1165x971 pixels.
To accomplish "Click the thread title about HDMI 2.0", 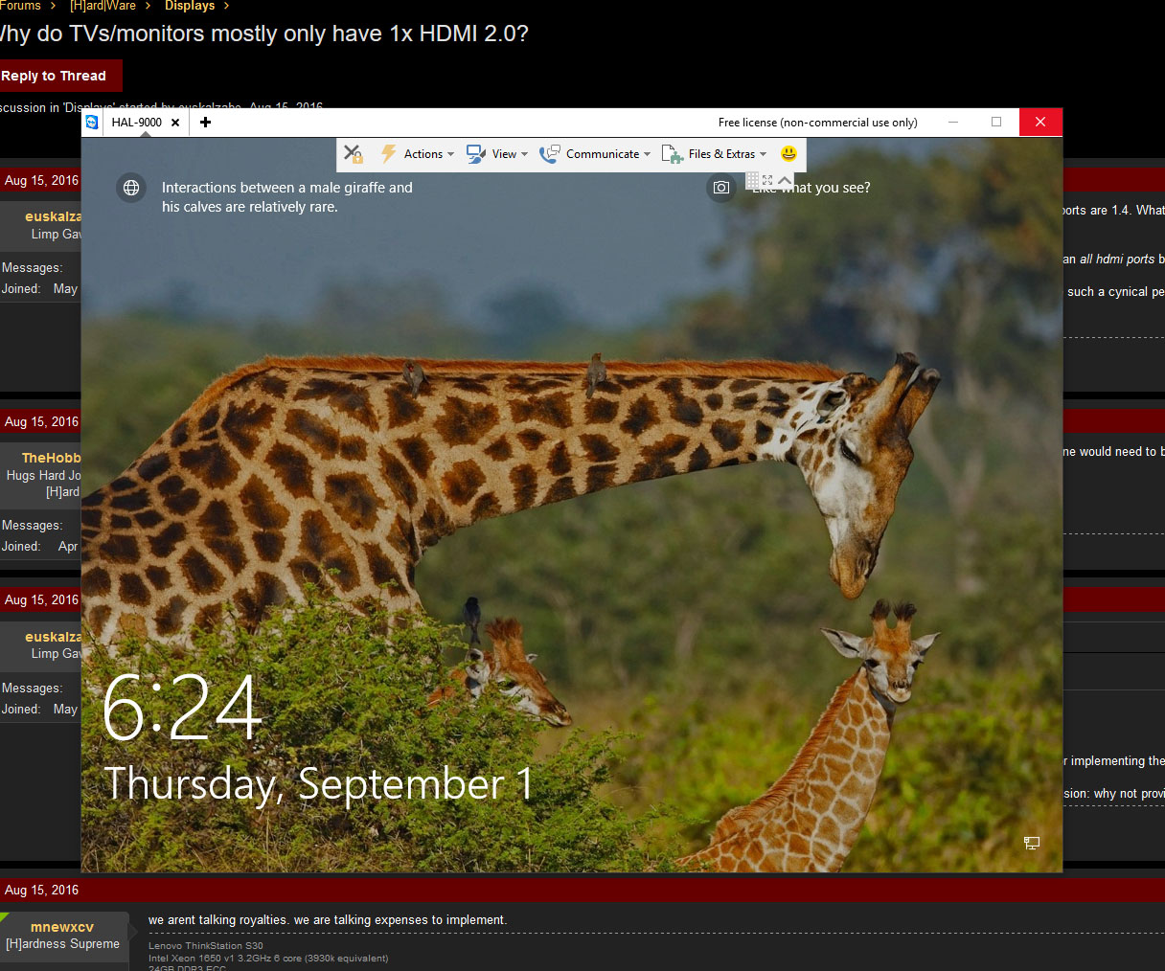I will click(263, 34).
